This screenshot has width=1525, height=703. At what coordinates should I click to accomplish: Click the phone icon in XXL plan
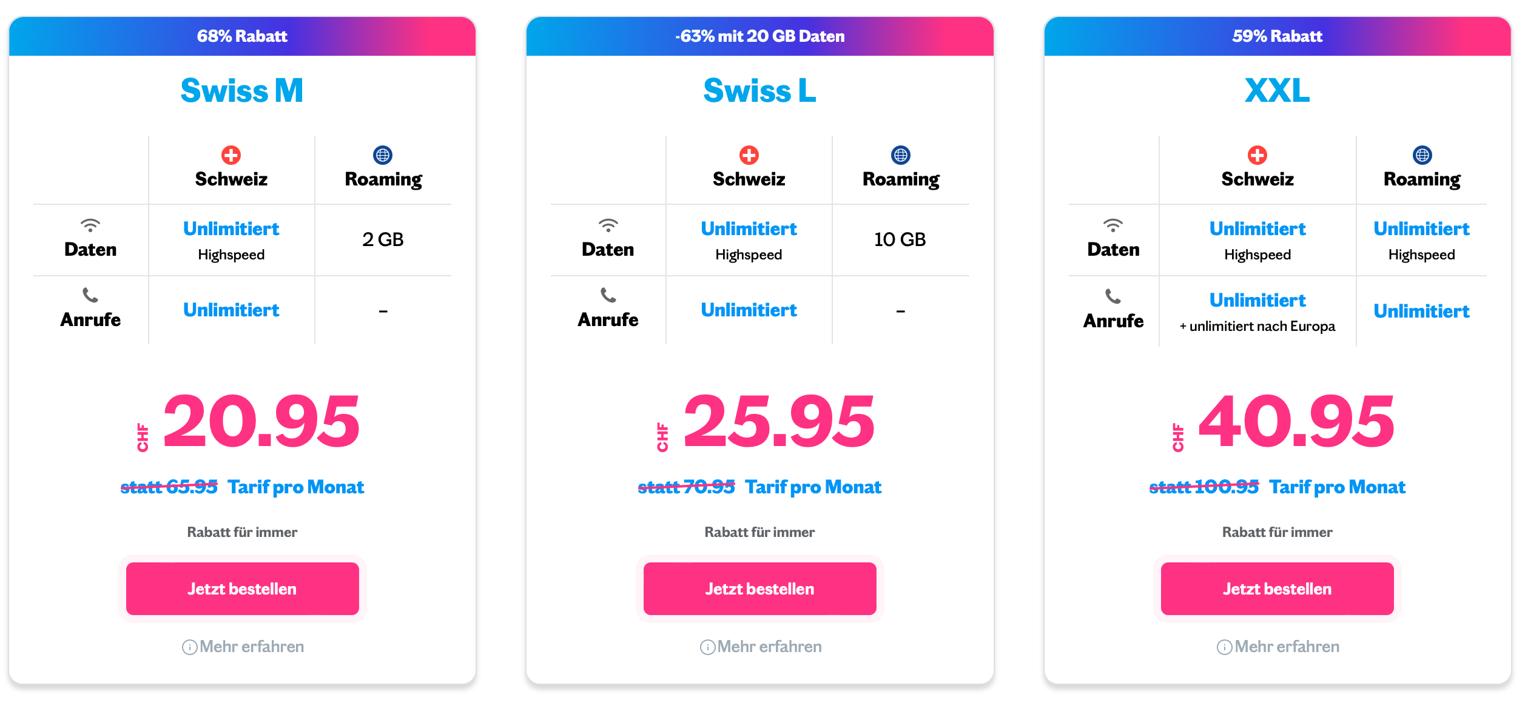1113,296
